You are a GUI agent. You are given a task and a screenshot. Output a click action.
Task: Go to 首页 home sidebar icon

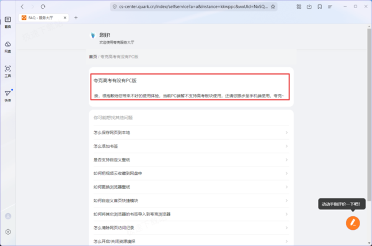click(8, 22)
